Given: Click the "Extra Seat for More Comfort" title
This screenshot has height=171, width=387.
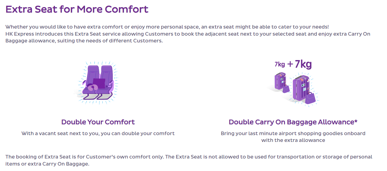Looking at the screenshot, I should pos(77,9).
